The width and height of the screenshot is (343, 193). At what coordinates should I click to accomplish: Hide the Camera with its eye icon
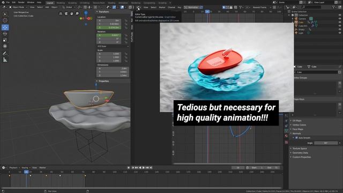pyautogui.click(x=340, y=19)
